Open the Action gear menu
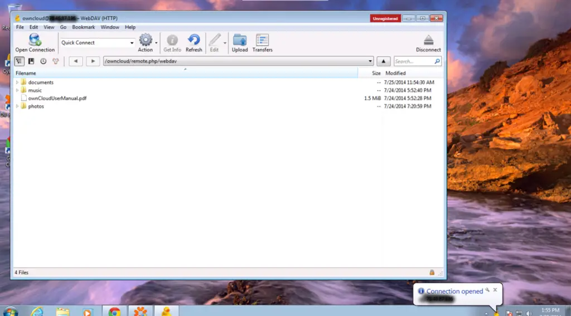 (146, 40)
